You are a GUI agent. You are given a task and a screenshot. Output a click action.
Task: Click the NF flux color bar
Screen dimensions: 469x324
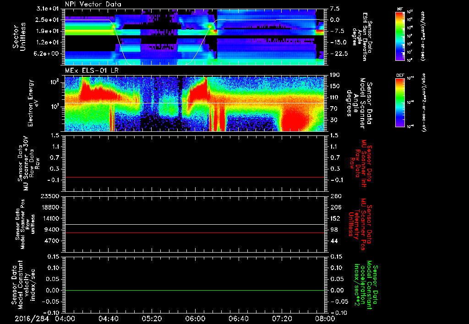pyautogui.click(x=400, y=36)
